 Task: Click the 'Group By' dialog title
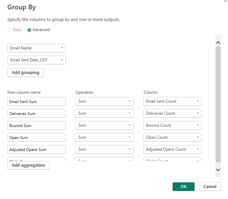pos(21,7)
